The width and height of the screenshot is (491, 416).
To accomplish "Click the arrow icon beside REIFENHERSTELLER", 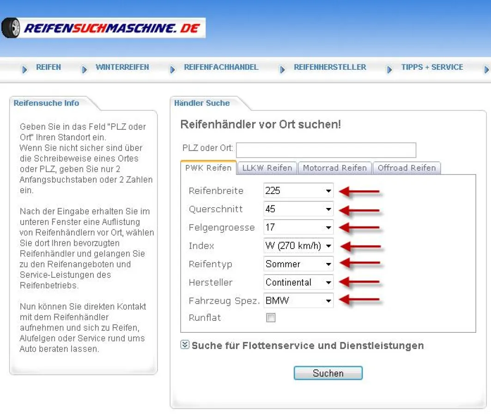I will point(282,69).
